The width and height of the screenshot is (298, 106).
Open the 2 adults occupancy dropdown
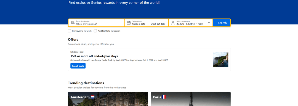click(191, 23)
